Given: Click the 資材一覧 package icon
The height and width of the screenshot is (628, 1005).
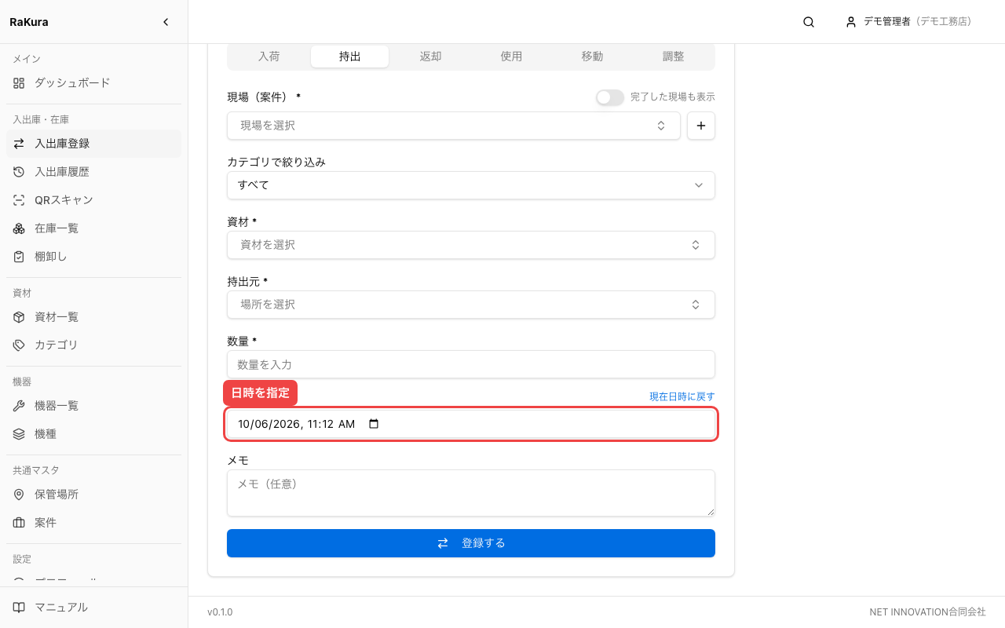Looking at the screenshot, I should click(x=19, y=317).
